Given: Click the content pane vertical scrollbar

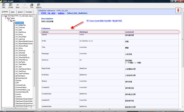Looking at the screenshot, I should tap(183, 39).
